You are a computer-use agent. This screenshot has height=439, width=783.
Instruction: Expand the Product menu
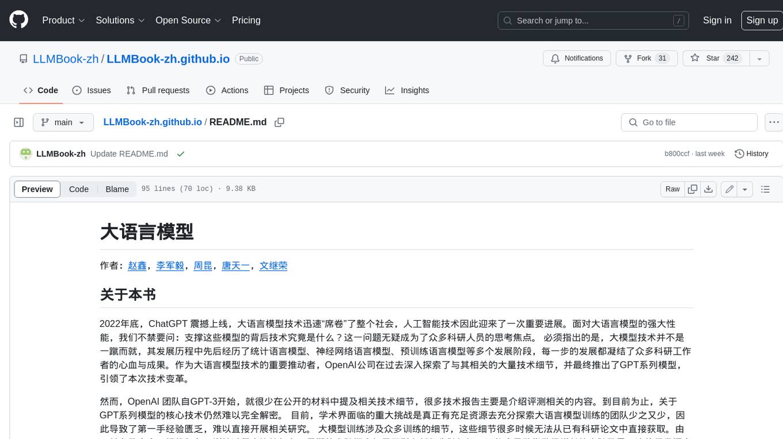tap(63, 20)
